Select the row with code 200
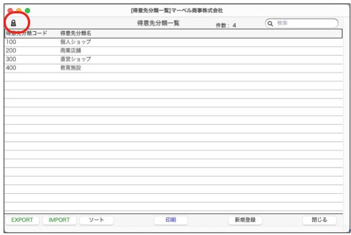This screenshot has width=351, height=235. tap(11, 51)
